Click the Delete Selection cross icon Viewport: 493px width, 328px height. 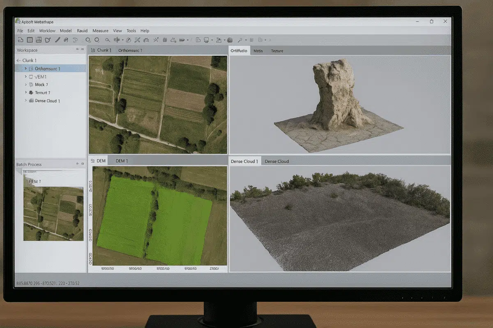[155, 40]
